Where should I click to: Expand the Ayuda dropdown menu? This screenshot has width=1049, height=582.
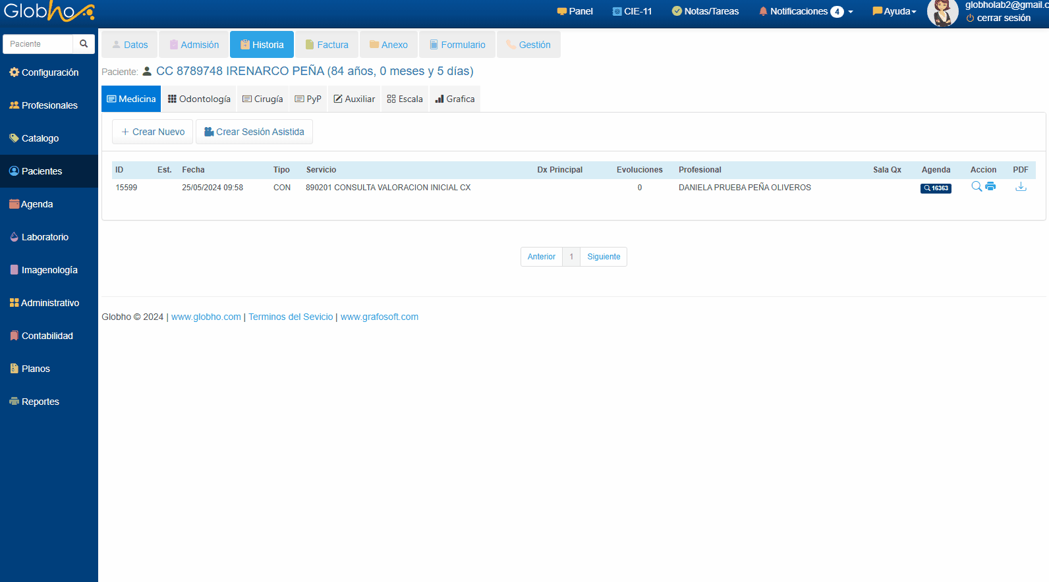894,11
